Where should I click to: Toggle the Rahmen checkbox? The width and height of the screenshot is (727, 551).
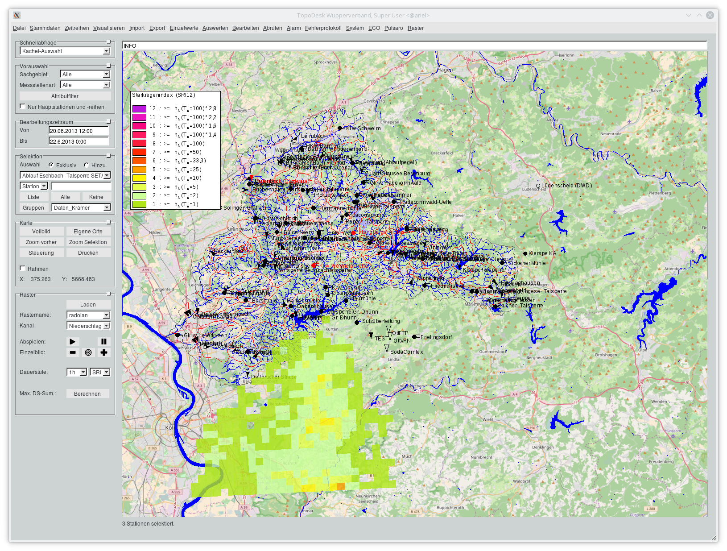click(x=23, y=269)
